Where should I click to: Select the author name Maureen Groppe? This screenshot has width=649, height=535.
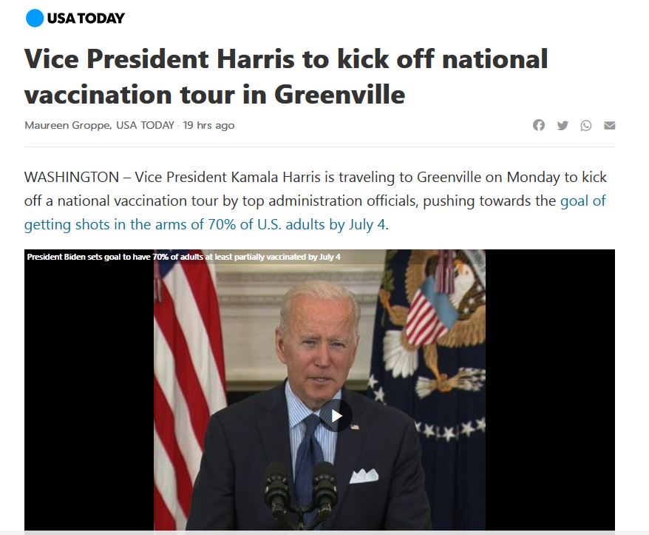pos(67,125)
